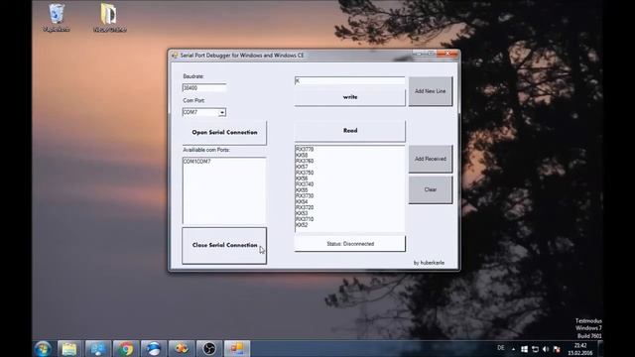
Task: Click Close Serial Connection button
Action: pyautogui.click(x=224, y=245)
